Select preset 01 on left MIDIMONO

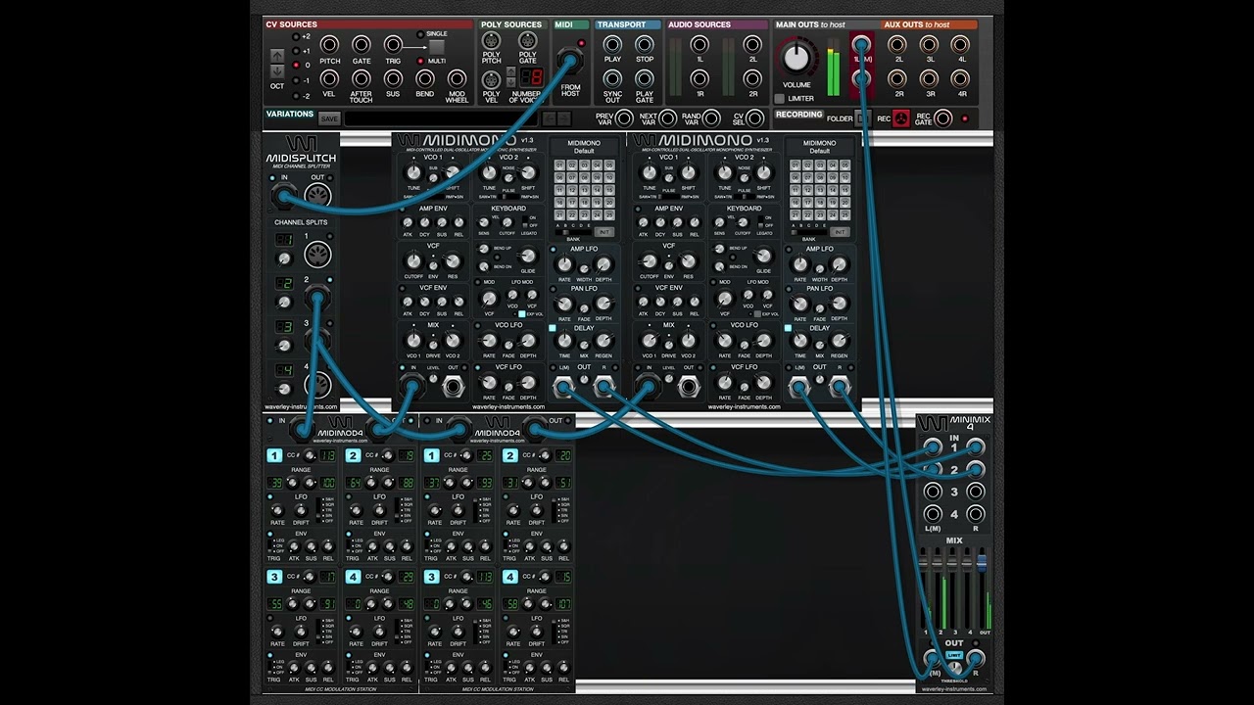click(x=559, y=165)
